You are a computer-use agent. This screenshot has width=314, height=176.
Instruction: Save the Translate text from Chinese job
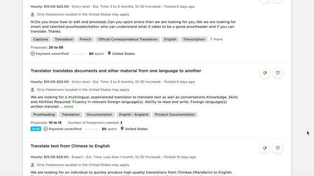(x=278, y=148)
